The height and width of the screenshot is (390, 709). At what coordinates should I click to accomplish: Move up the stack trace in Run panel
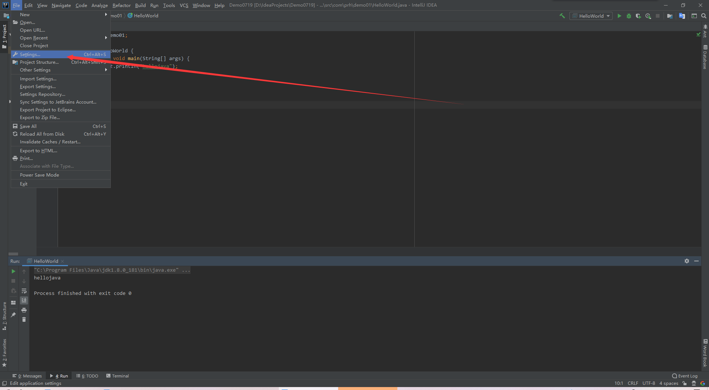24,272
